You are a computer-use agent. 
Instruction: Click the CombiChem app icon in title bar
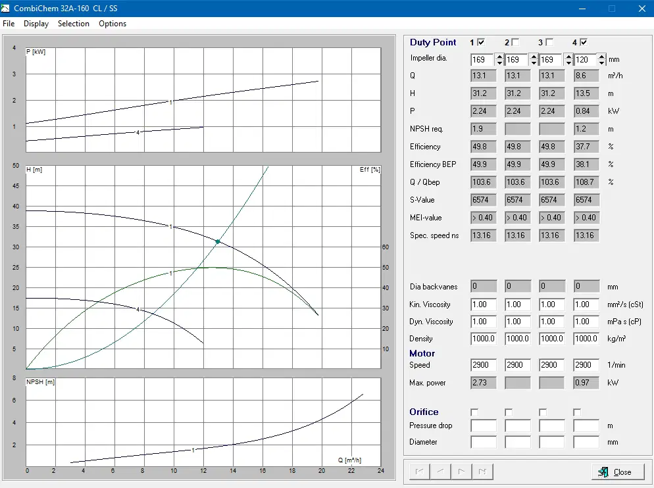click(x=5, y=9)
